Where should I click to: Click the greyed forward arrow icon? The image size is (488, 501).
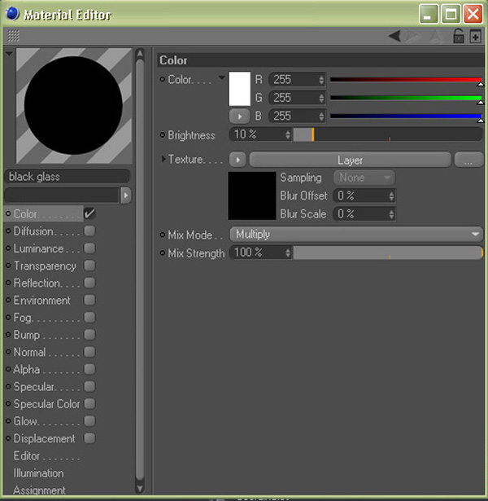coord(413,36)
